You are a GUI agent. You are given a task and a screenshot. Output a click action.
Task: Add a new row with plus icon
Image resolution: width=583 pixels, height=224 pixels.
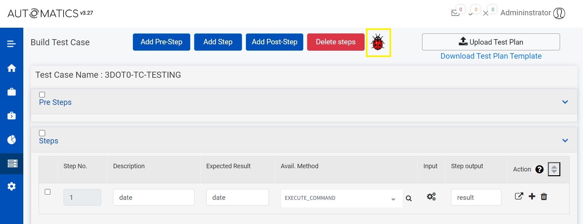pyautogui.click(x=532, y=196)
